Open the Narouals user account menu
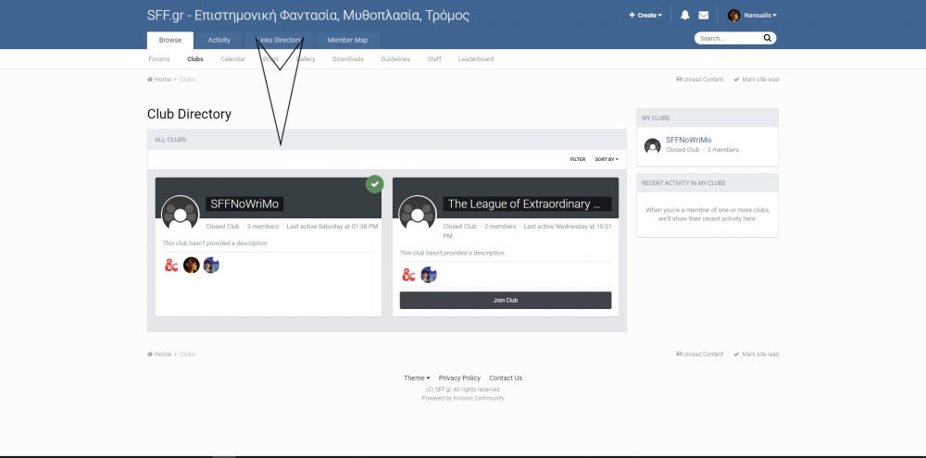 [x=752, y=16]
